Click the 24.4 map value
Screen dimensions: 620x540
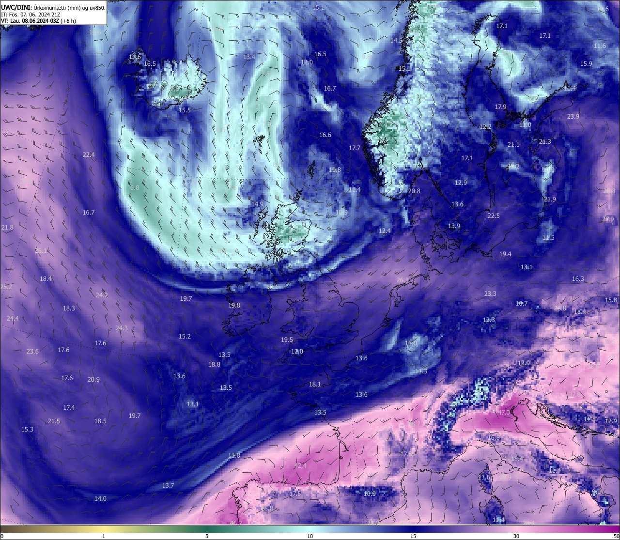pos(13,319)
